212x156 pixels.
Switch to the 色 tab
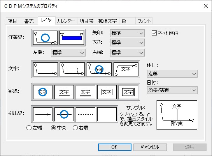pos(127,21)
